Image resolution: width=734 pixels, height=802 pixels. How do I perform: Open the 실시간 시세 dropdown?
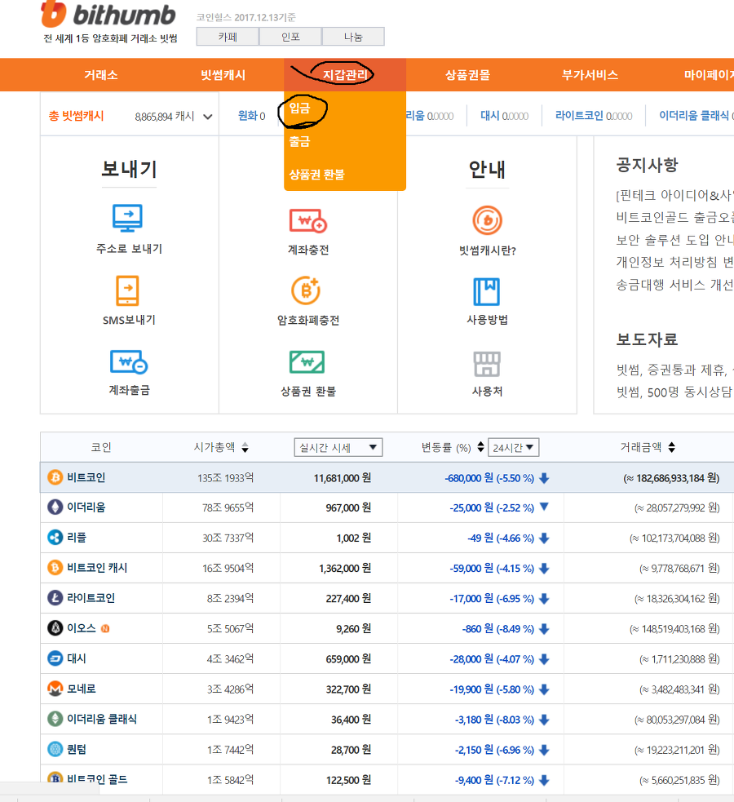(x=338, y=447)
